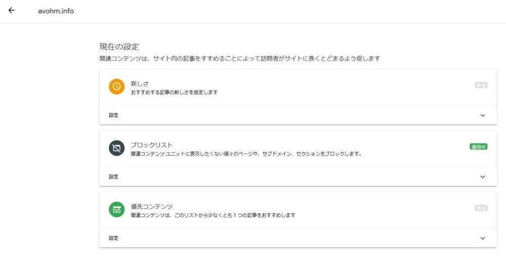Expand the 優先コンテンツ settings chevron
Screen dimensions: 506x265
[482, 238]
